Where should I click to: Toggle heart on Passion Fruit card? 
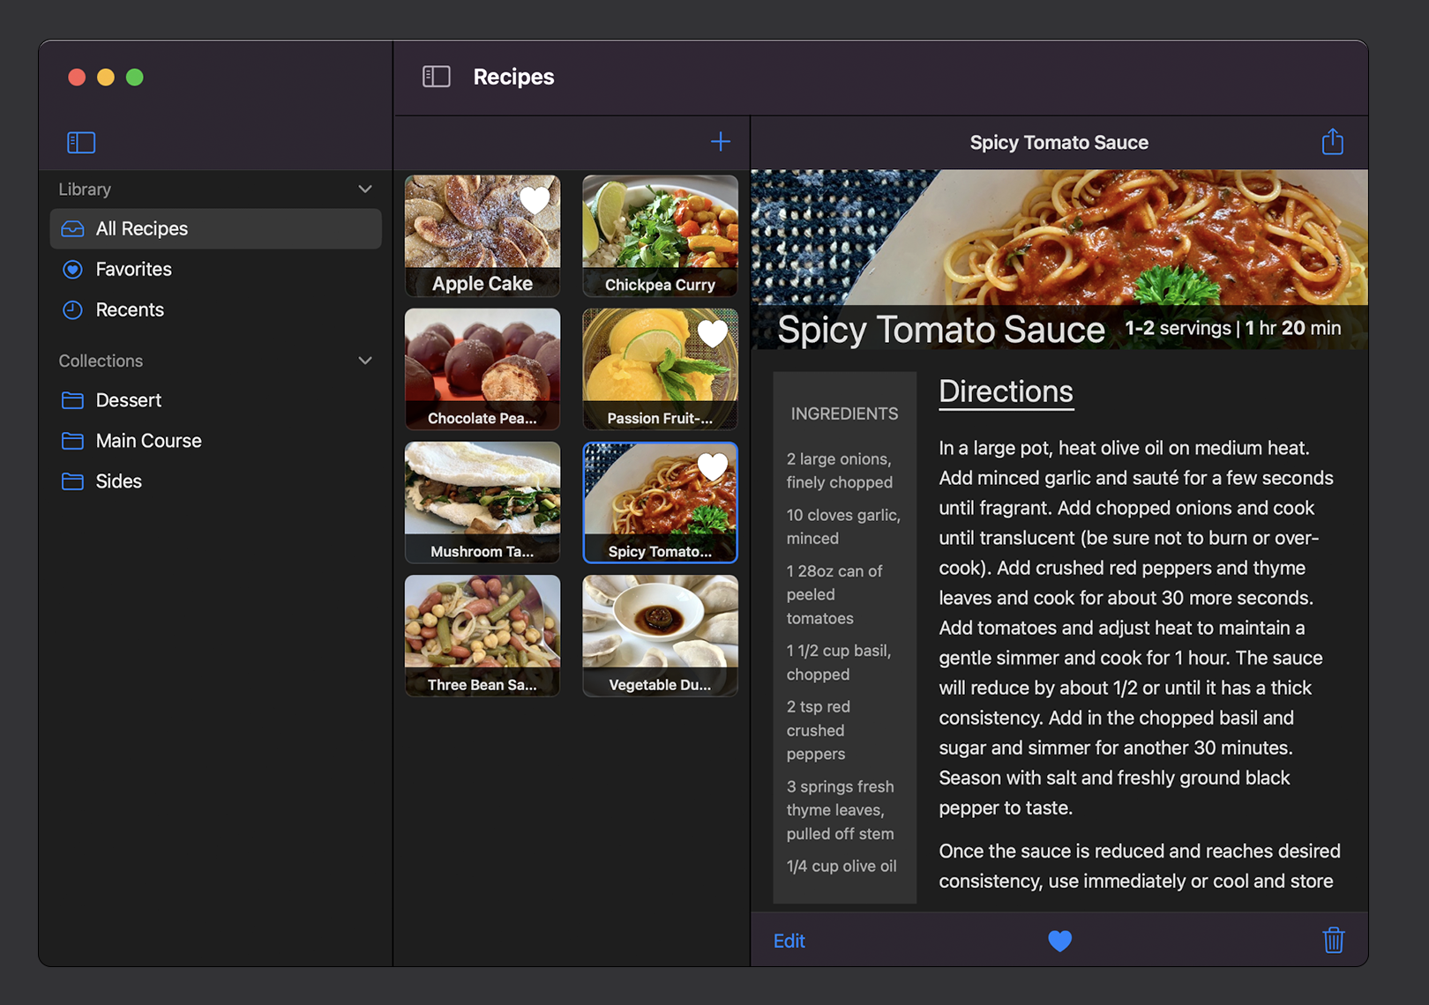click(713, 333)
